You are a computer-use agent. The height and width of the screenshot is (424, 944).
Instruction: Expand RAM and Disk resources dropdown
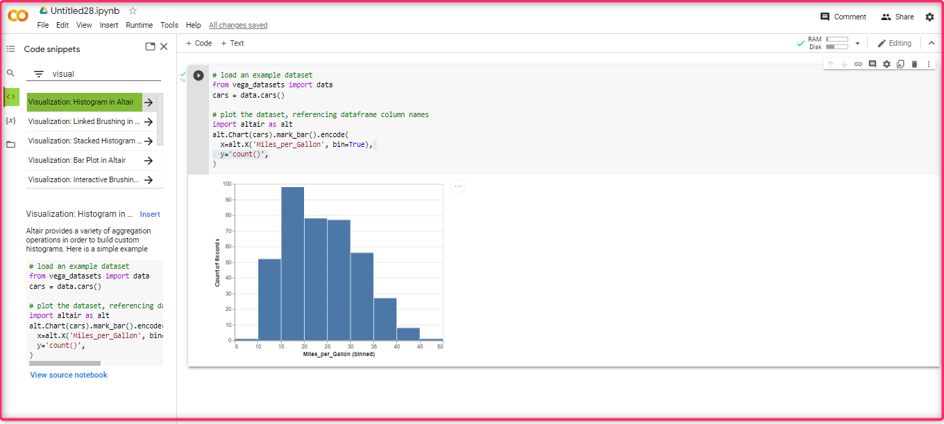point(857,43)
